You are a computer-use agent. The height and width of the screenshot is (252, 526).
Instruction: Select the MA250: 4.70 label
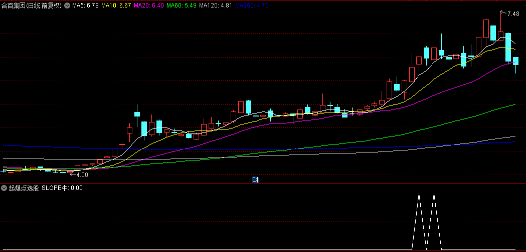(x=252, y=5)
